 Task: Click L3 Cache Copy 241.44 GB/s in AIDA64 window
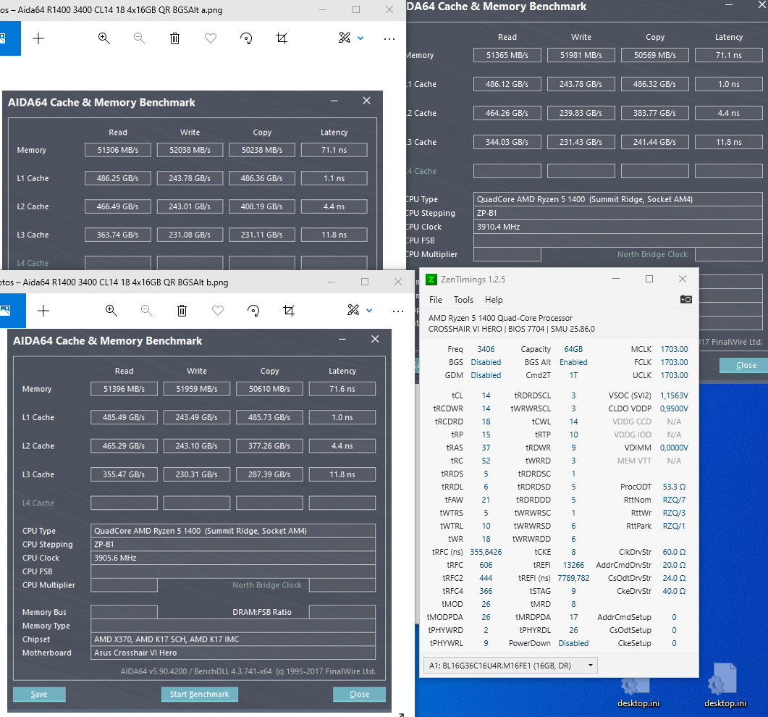[x=654, y=142]
